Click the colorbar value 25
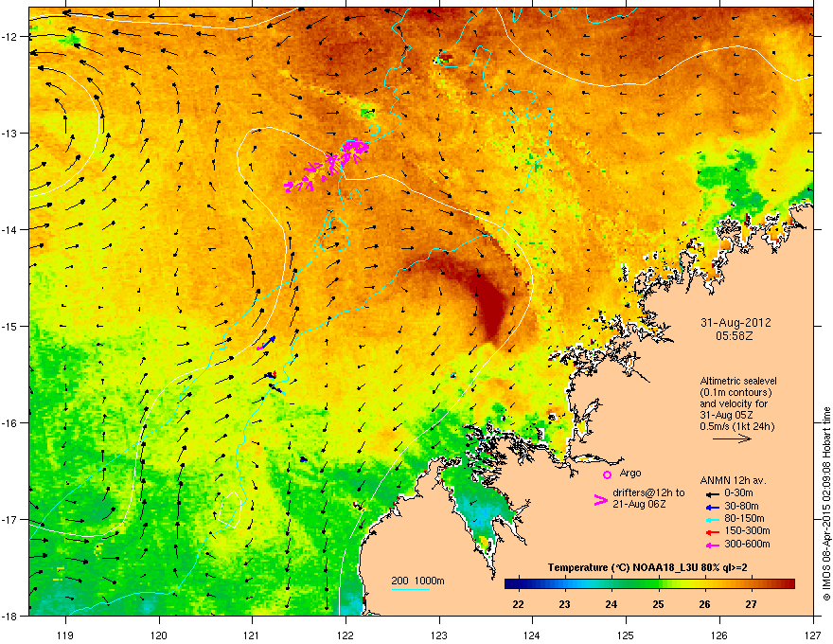Screen dimensions: 833x644 [658, 604]
